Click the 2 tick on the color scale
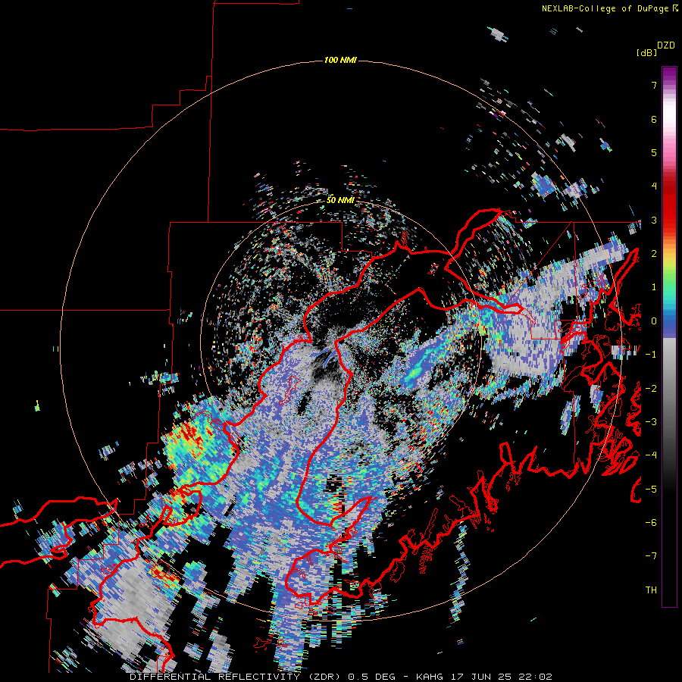The width and height of the screenshot is (682, 682). click(654, 254)
